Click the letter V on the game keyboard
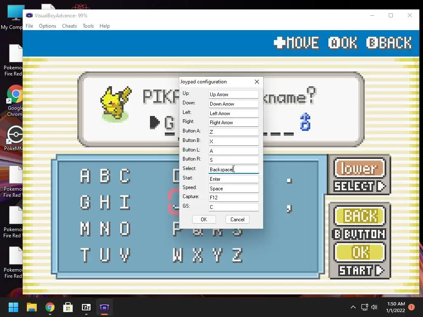The image size is (423, 317). 125,255
